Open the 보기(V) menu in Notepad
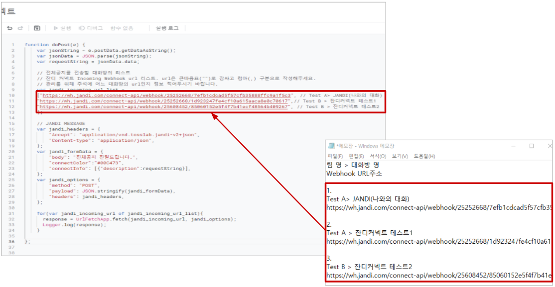 click(x=400, y=156)
